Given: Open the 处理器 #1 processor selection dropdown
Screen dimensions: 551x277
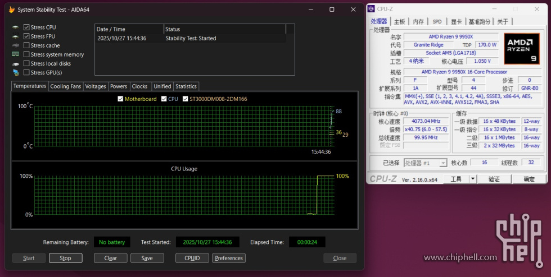Looking at the screenshot, I should tap(425, 163).
